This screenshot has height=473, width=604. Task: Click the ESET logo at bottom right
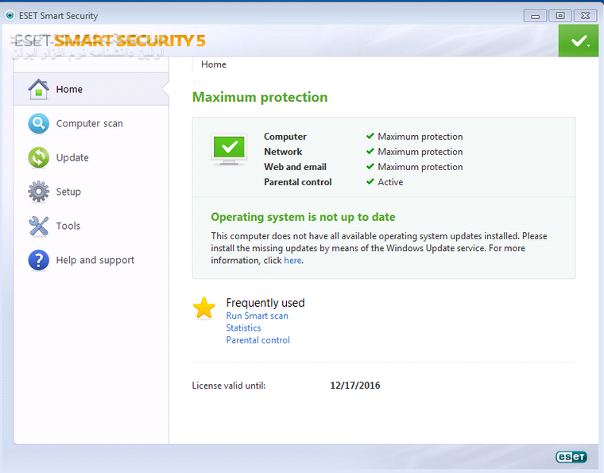click(571, 457)
